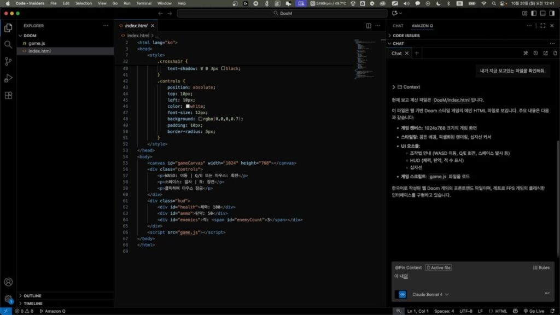Open the Claude Sonnet 4 model dropdown

431,294
